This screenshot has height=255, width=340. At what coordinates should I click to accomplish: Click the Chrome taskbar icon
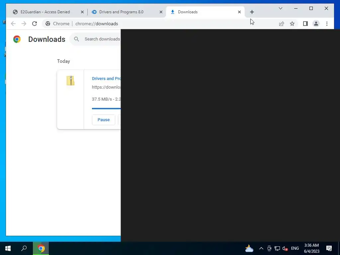[41, 248]
